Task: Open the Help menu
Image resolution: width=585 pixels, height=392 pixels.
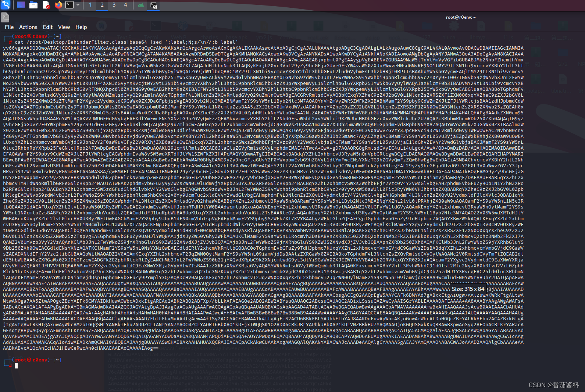Action: click(81, 27)
